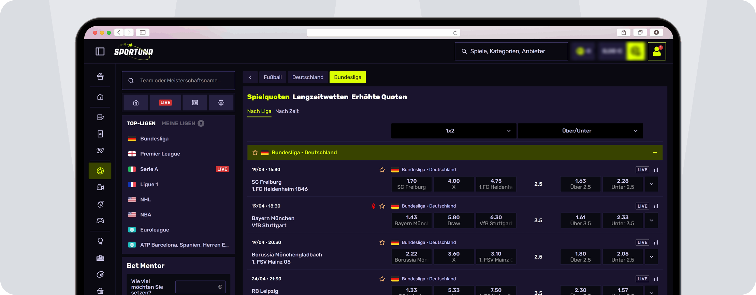The image size is (756, 295).
Task: Open horse racing icon in sidebar
Action: [100, 204]
